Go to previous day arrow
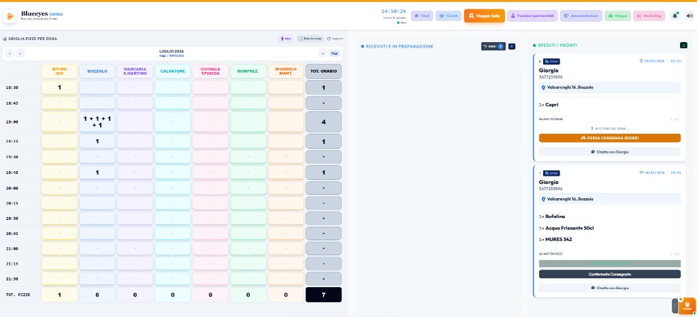This screenshot has width=697, height=317. (20, 53)
